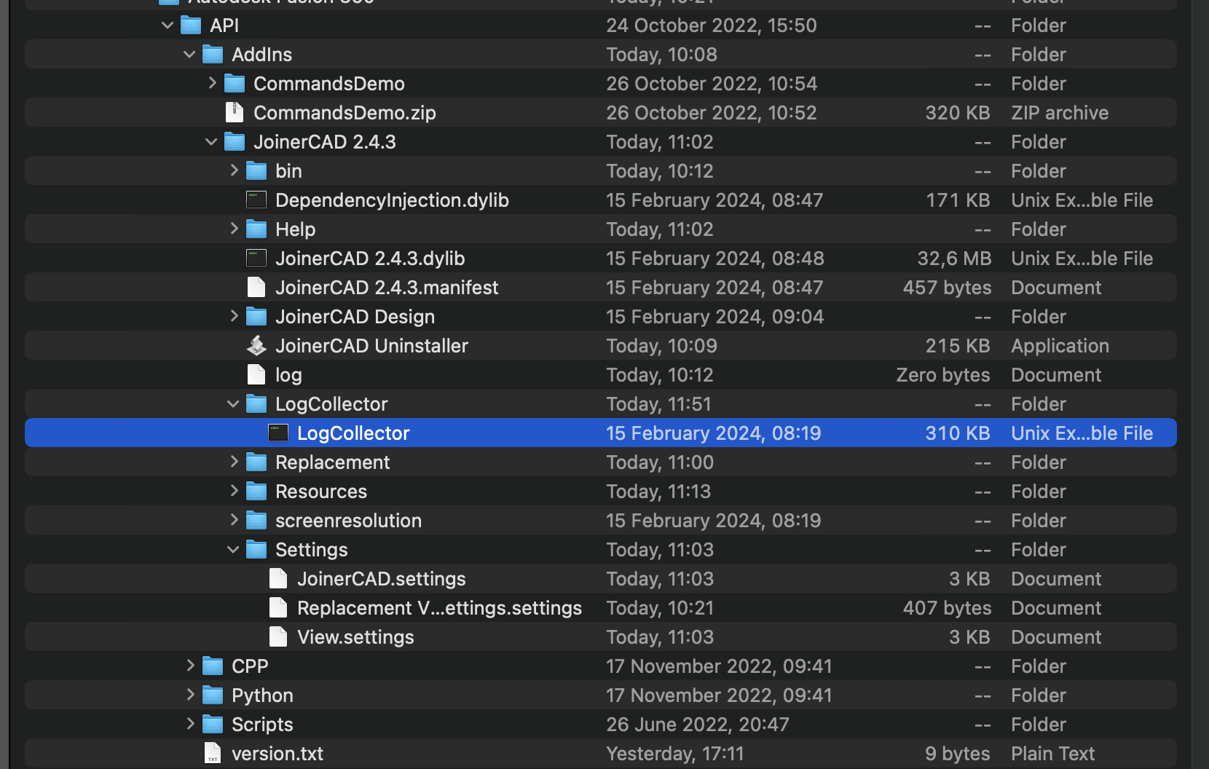Click the API folder icon
The width and height of the screenshot is (1209, 769).
coord(191,25)
